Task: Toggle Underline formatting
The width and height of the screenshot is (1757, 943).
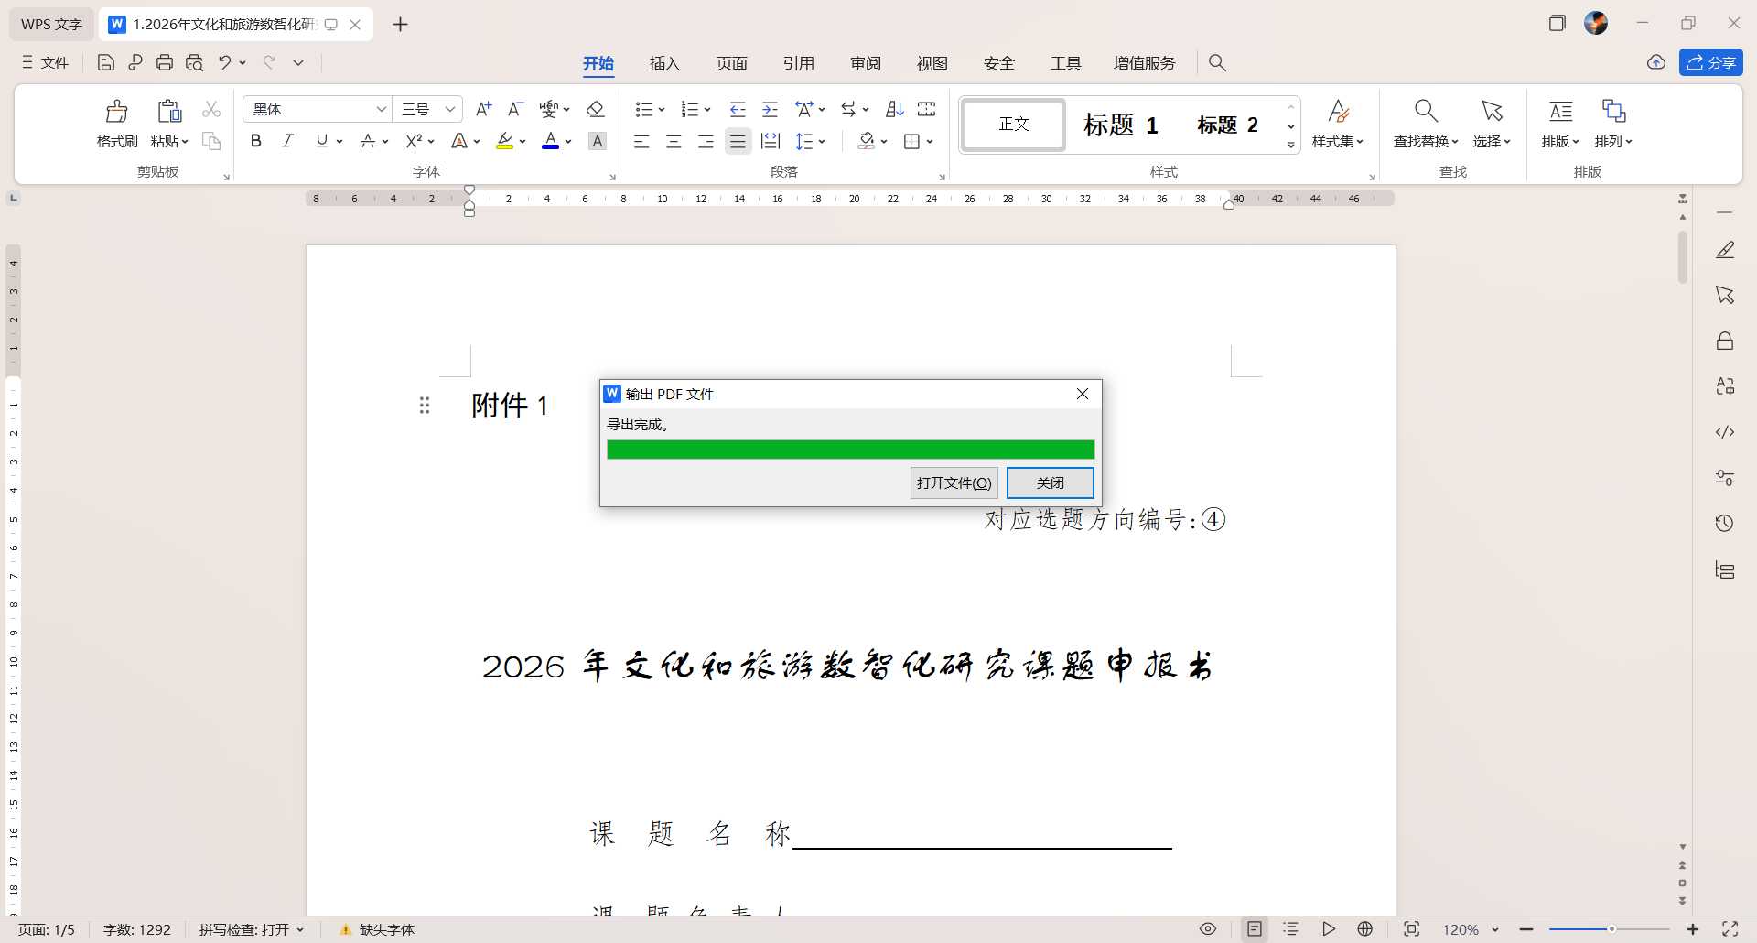Action: (321, 141)
